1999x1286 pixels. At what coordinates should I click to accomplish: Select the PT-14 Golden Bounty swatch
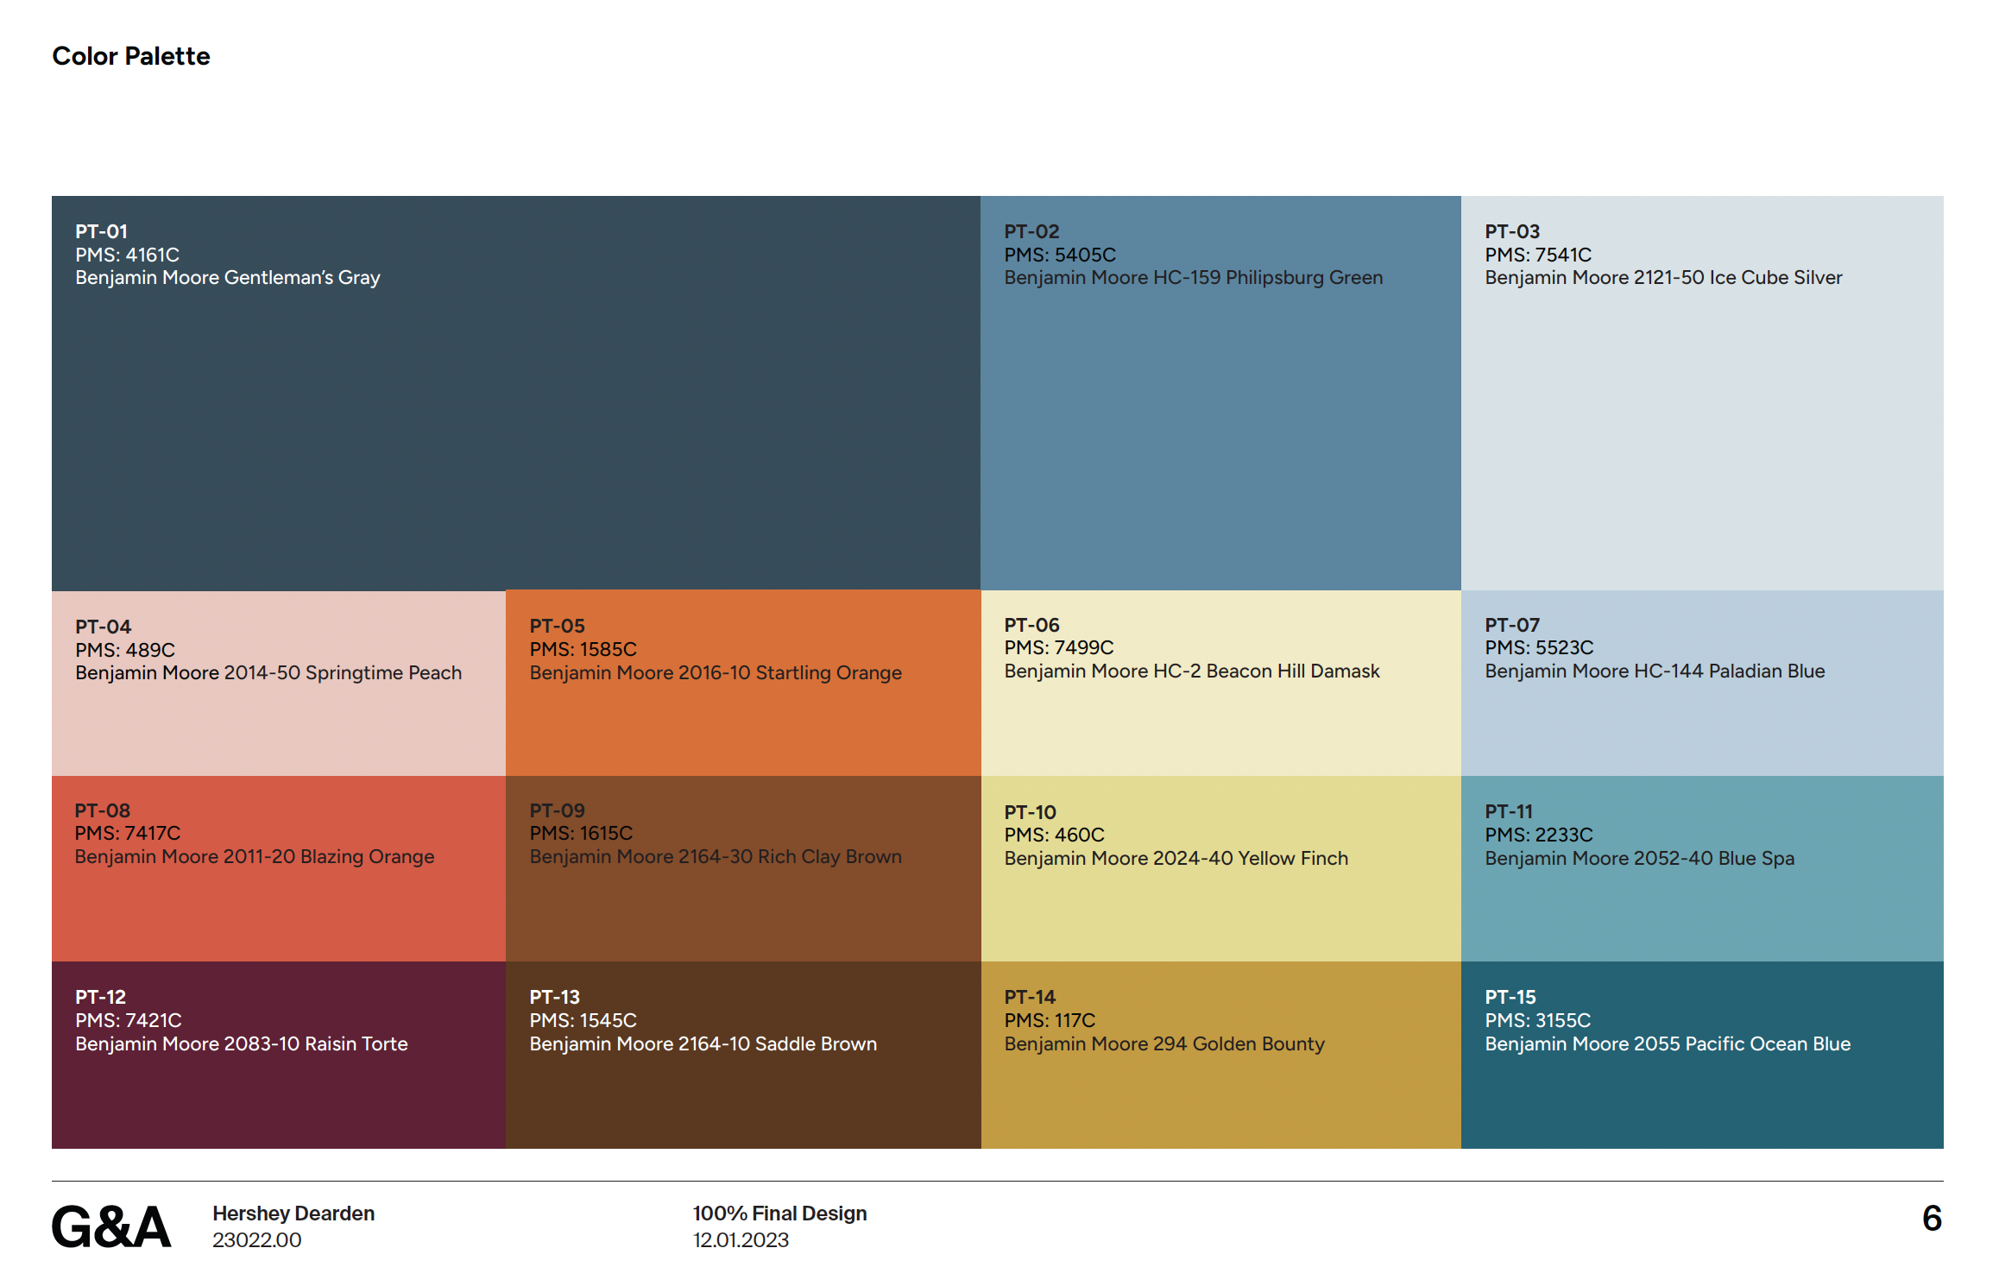1220,1055
